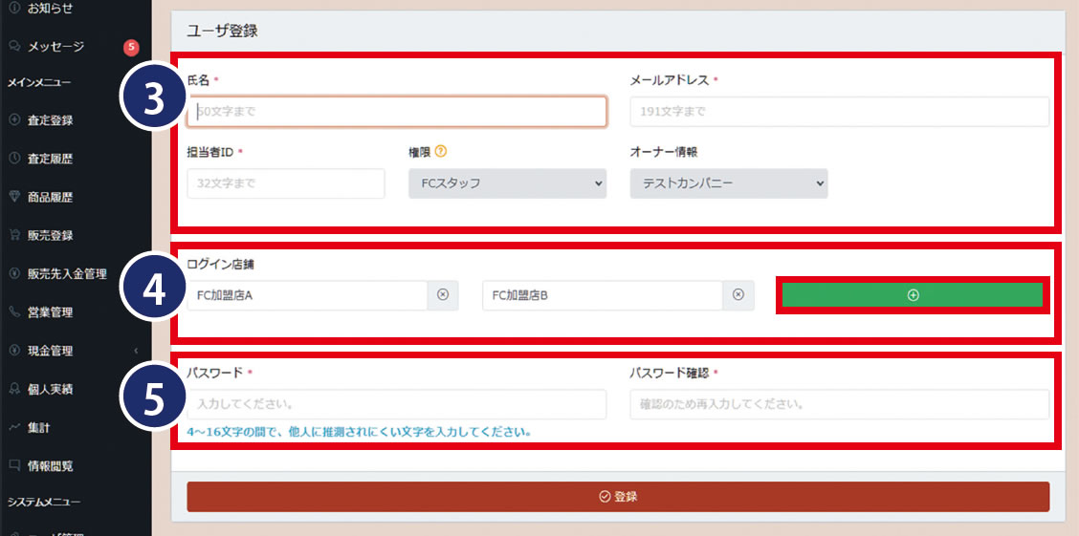
Task: Open 商品履歴 in the sidebar
Action: 50,198
